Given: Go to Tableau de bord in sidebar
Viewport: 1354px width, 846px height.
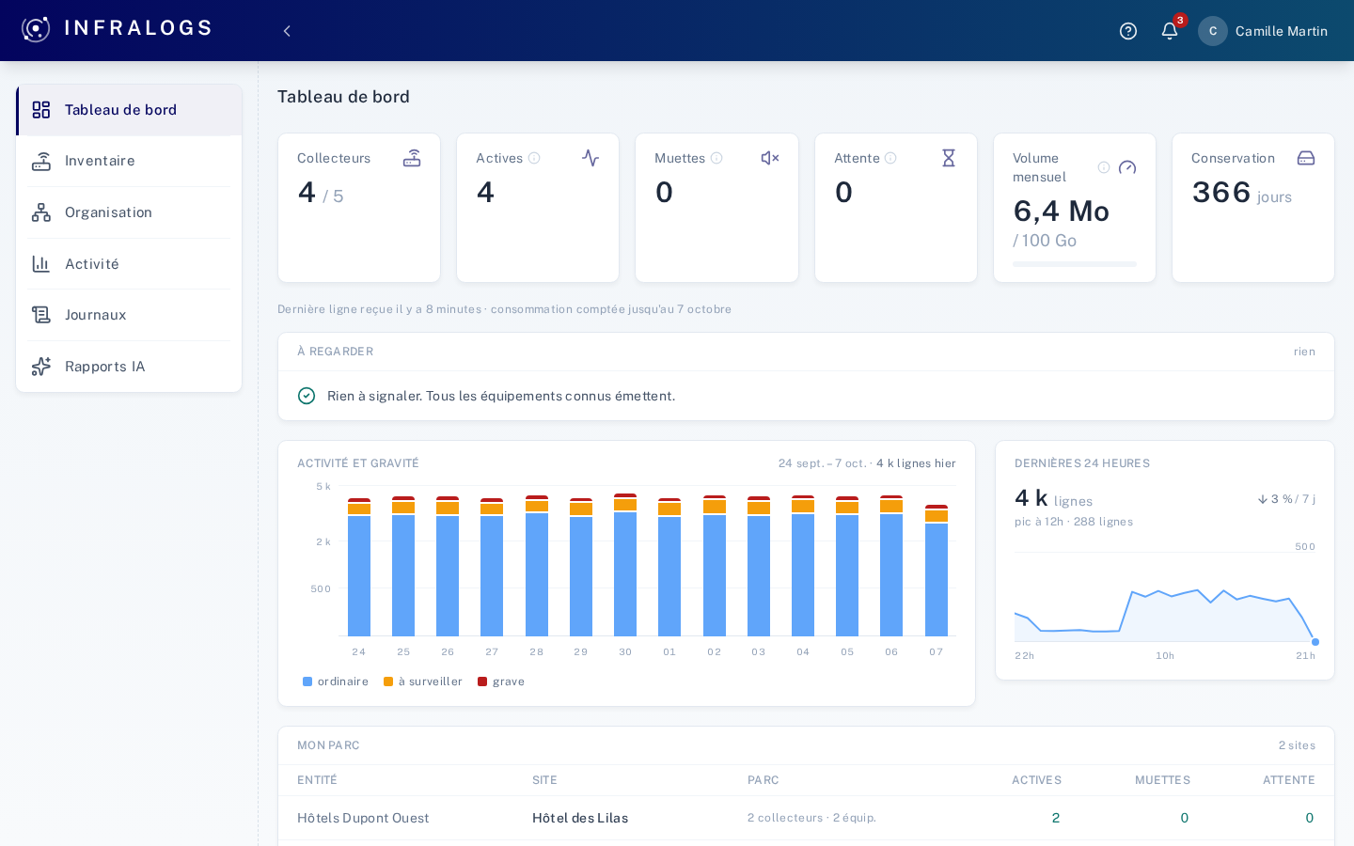Looking at the screenshot, I should pos(129,110).
